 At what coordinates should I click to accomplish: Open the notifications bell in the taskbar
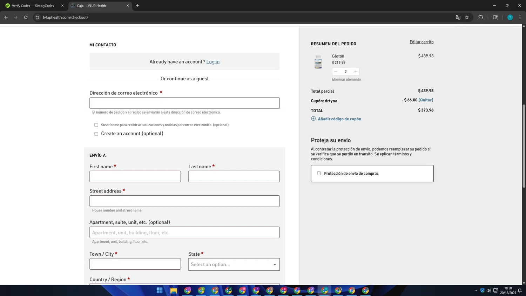click(x=520, y=290)
